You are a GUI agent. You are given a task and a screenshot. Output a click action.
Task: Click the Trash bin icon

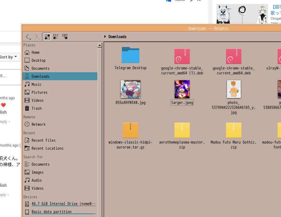coord(27,108)
